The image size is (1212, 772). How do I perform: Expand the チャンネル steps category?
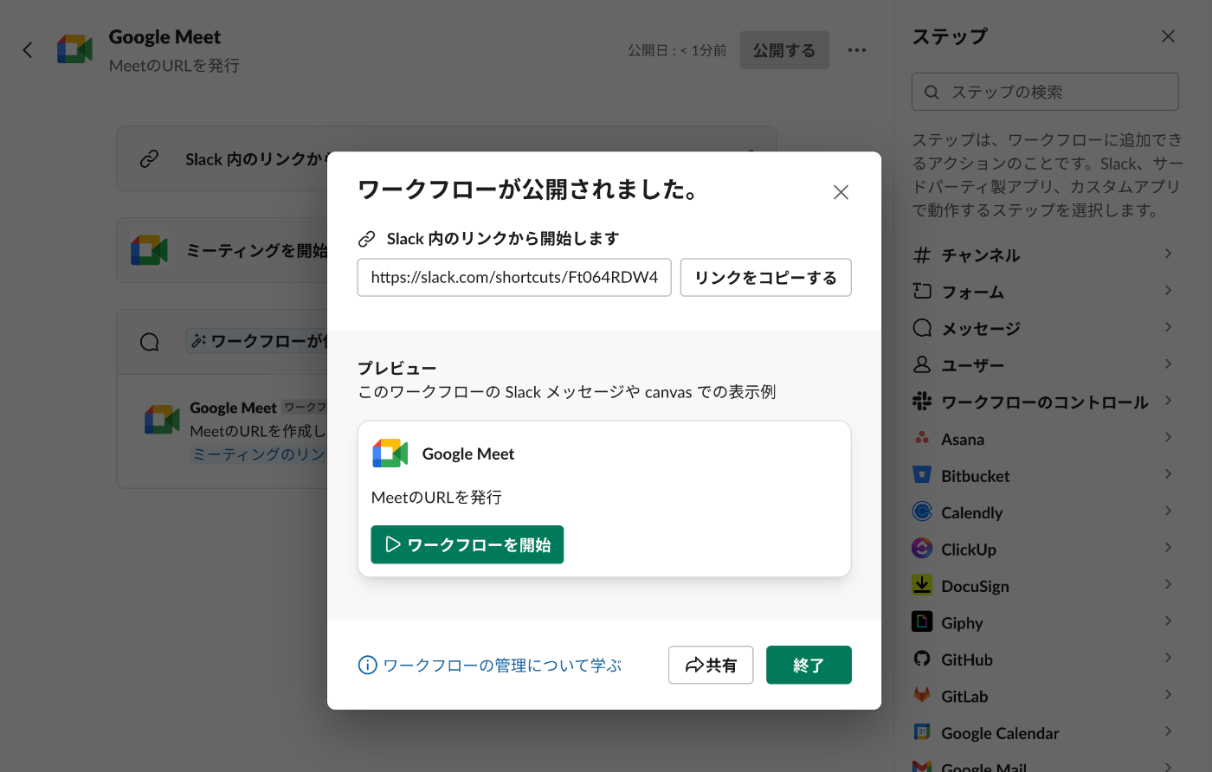1168,254
